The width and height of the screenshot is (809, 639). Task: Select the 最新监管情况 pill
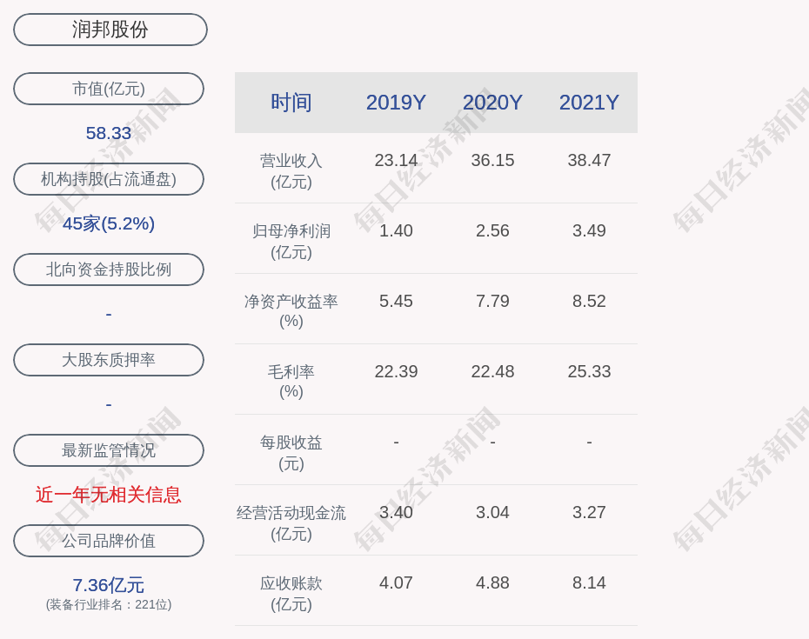[109, 450]
